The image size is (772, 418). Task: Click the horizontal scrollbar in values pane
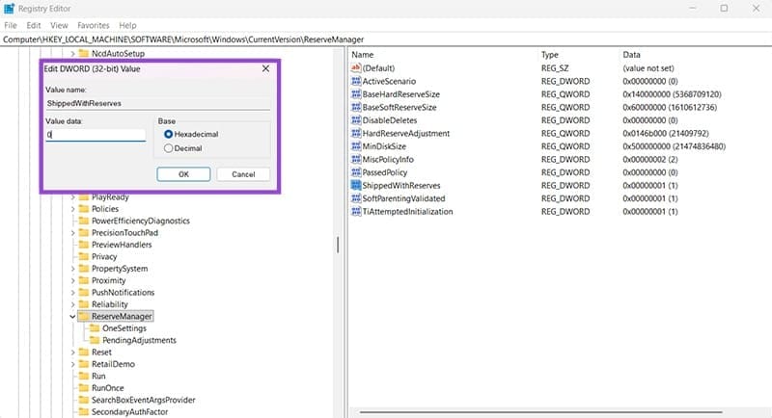pos(540,412)
